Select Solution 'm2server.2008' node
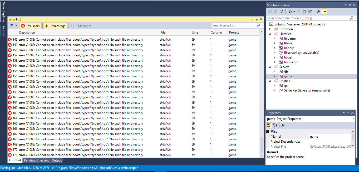Image resolution: width=359 pixels, height=172 pixels. [299, 24]
